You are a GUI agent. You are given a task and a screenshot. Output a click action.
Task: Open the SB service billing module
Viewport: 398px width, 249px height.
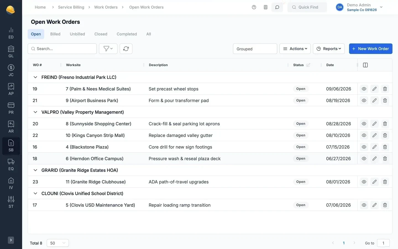pyautogui.click(x=11, y=146)
